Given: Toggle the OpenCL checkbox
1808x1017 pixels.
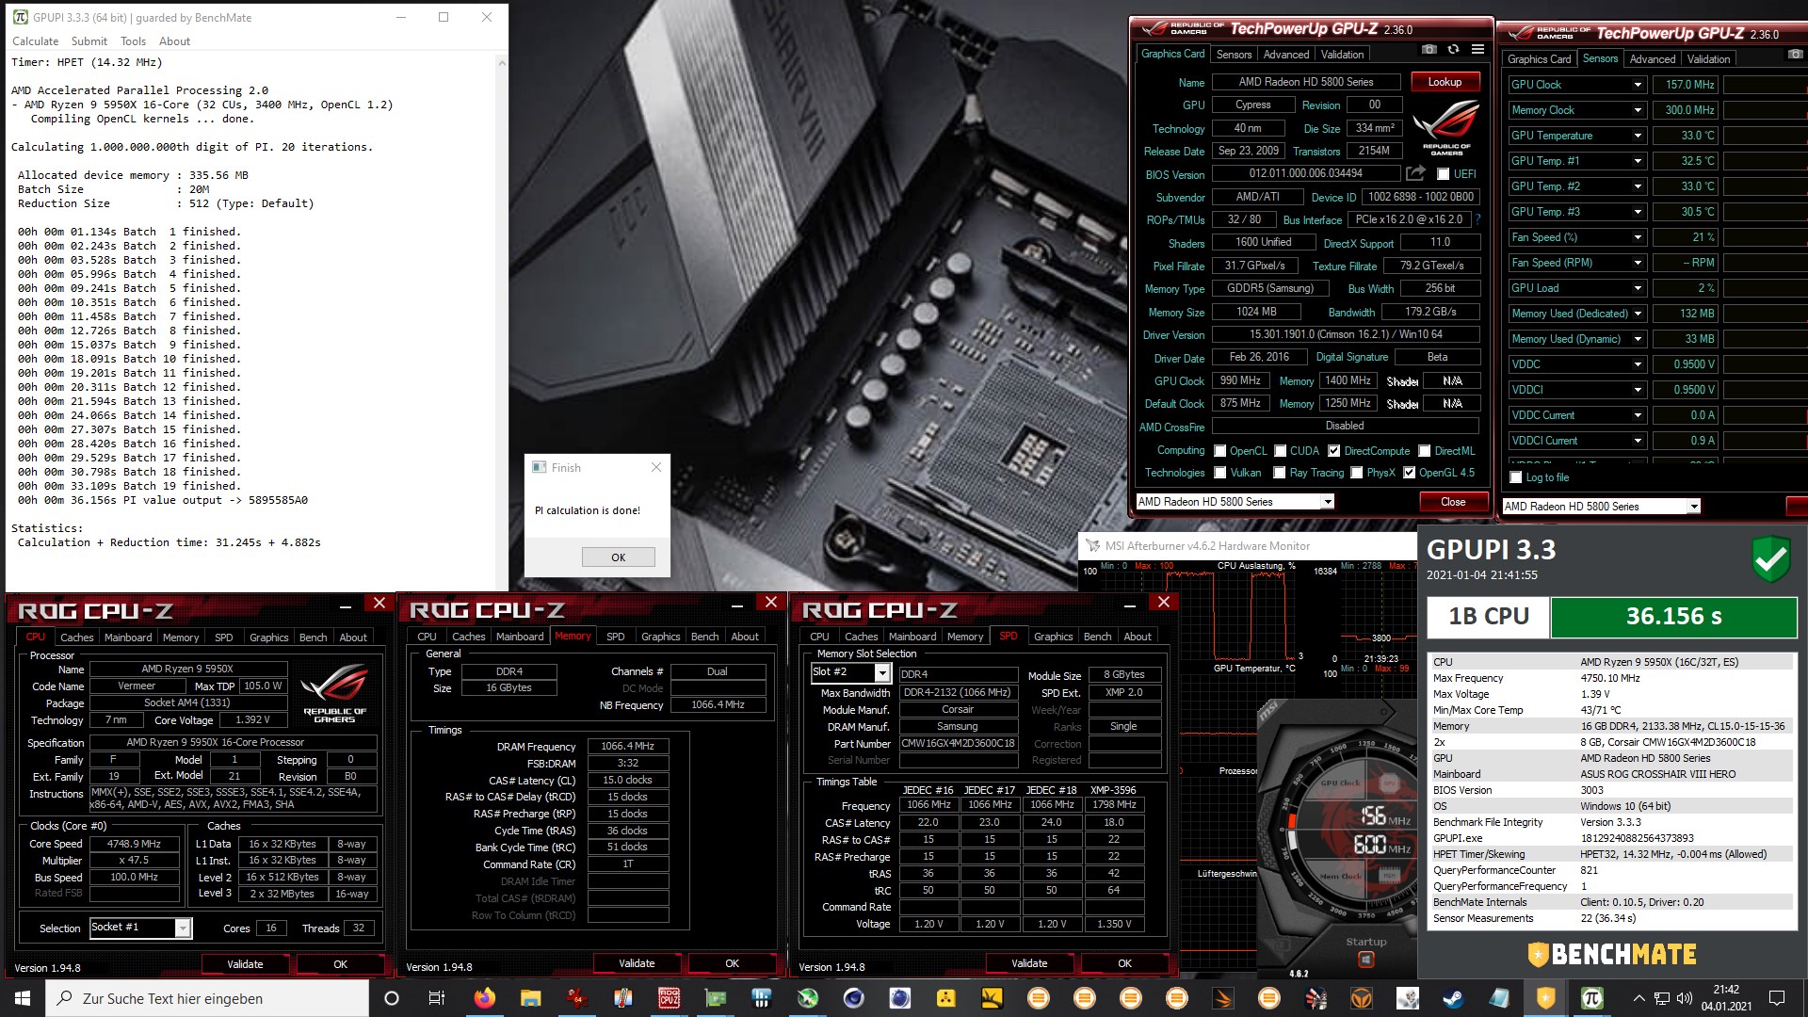Looking at the screenshot, I should [x=1220, y=451].
